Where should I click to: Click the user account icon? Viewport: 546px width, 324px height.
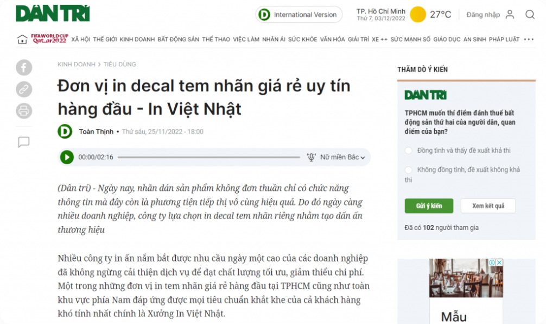tap(510, 15)
